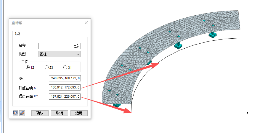Click the 顶点在轴 X coordinate field

pos(65,87)
